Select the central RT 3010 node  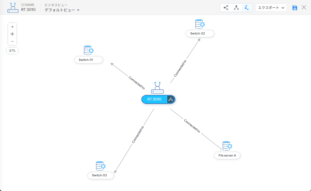(x=154, y=99)
